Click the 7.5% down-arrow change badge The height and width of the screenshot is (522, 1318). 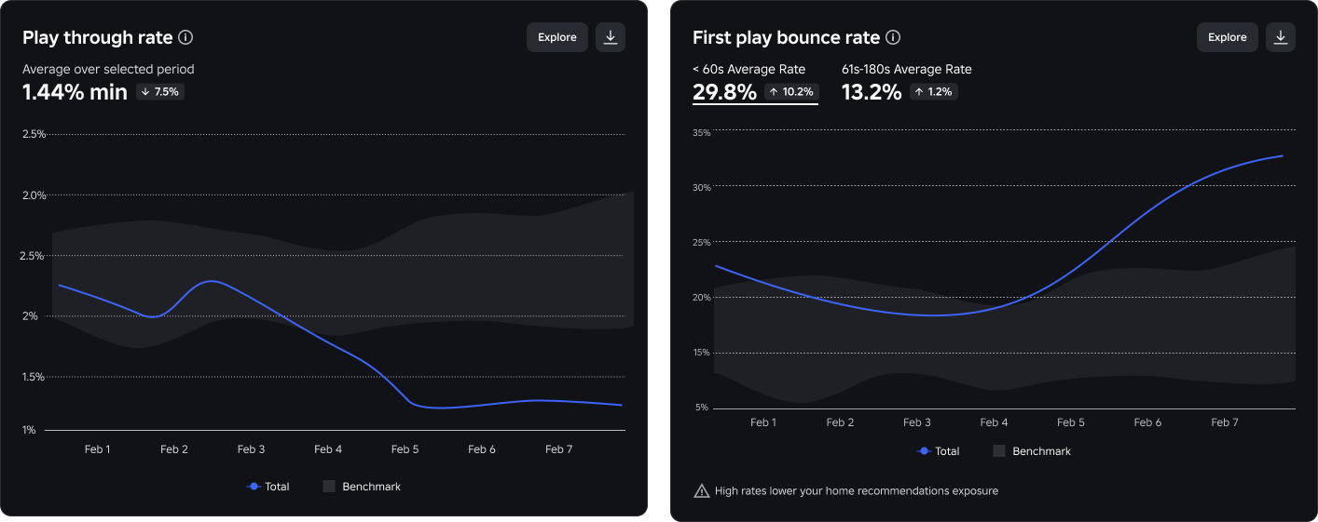160,92
